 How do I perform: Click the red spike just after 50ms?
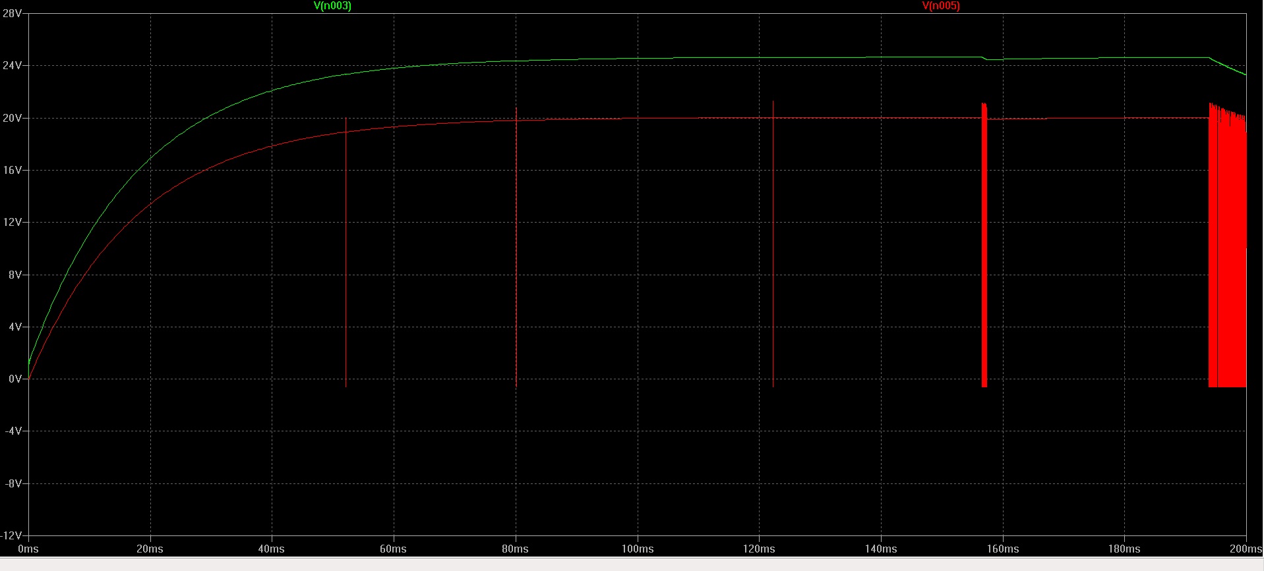pyautogui.click(x=346, y=253)
